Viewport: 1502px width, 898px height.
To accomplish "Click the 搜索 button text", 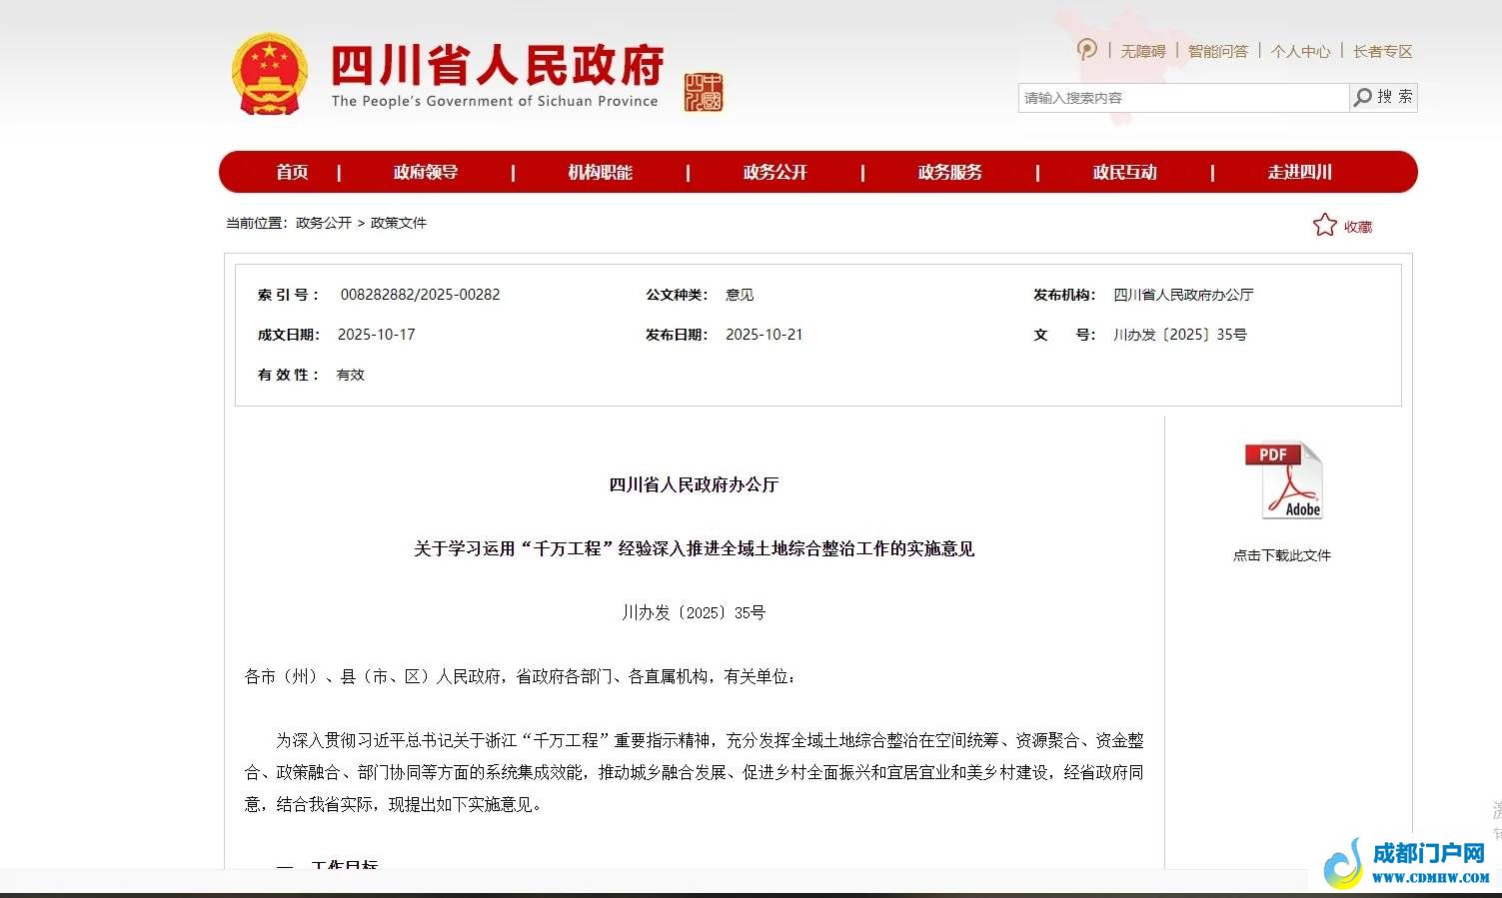I will click(x=1394, y=97).
